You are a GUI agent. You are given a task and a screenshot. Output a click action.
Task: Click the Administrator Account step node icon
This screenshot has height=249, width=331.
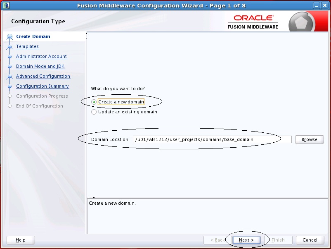[x=9, y=57]
